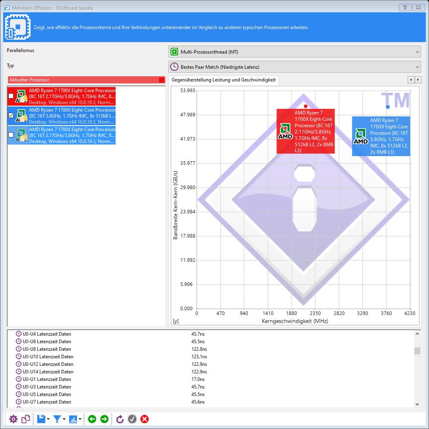Click the Aktueller Prozessor header bar
The height and width of the screenshot is (429, 429).
[x=87, y=80]
